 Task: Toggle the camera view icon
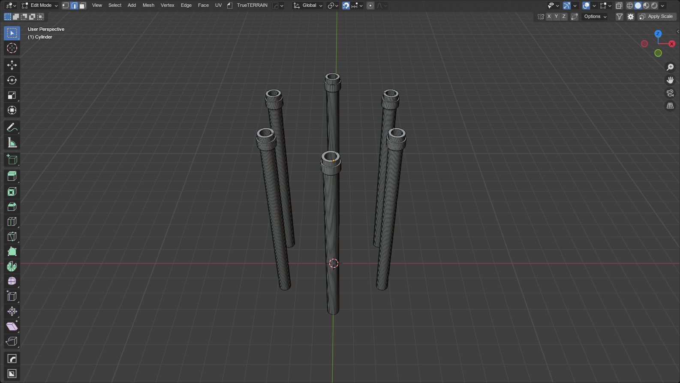670,93
